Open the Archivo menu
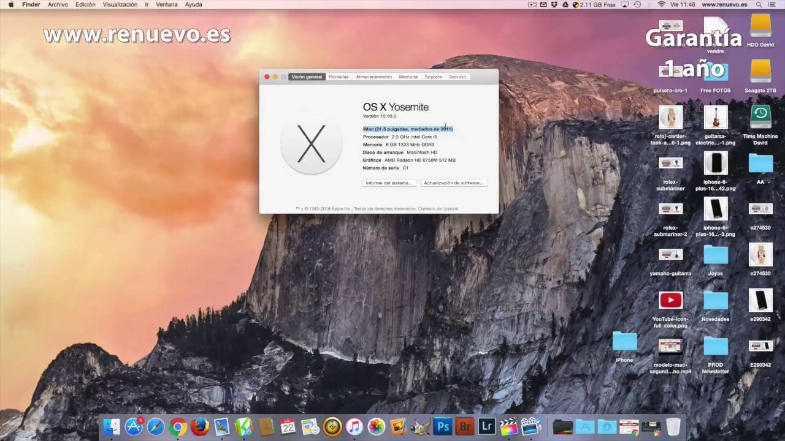The width and height of the screenshot is (785, 441). 58,4
